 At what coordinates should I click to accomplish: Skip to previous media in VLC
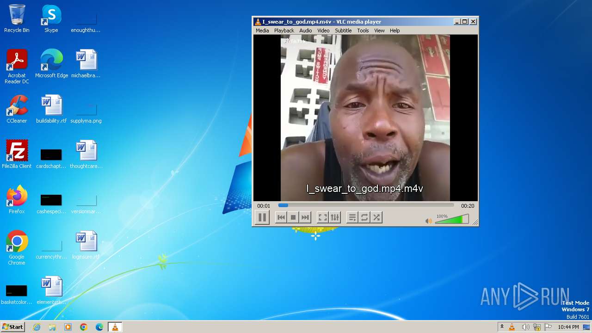[x=281, y=217]
